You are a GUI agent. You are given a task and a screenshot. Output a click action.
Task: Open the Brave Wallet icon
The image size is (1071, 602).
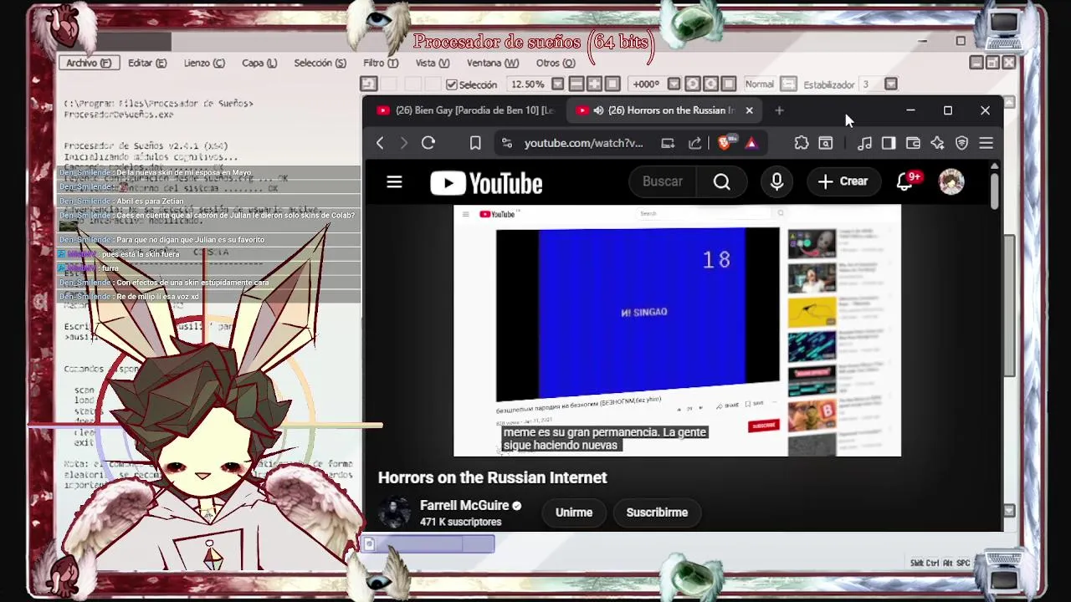[x=913, y=143]
